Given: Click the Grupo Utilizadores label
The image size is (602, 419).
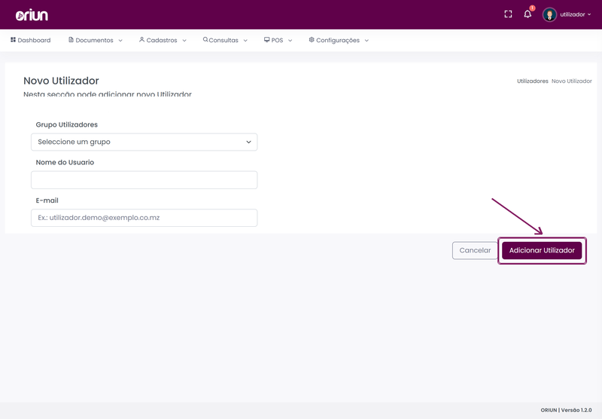Looking at the screenshot, I should [67, 124].
